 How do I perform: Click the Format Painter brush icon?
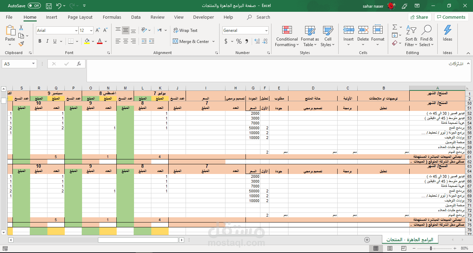click(x=21, y=44)
